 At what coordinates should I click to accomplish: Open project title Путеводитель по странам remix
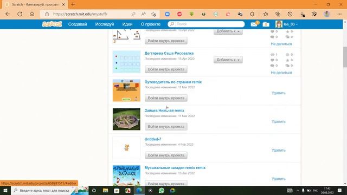click(173, 82)
